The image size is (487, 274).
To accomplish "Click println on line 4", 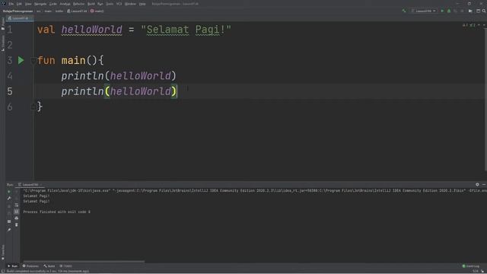I will [x=82, y=76].
